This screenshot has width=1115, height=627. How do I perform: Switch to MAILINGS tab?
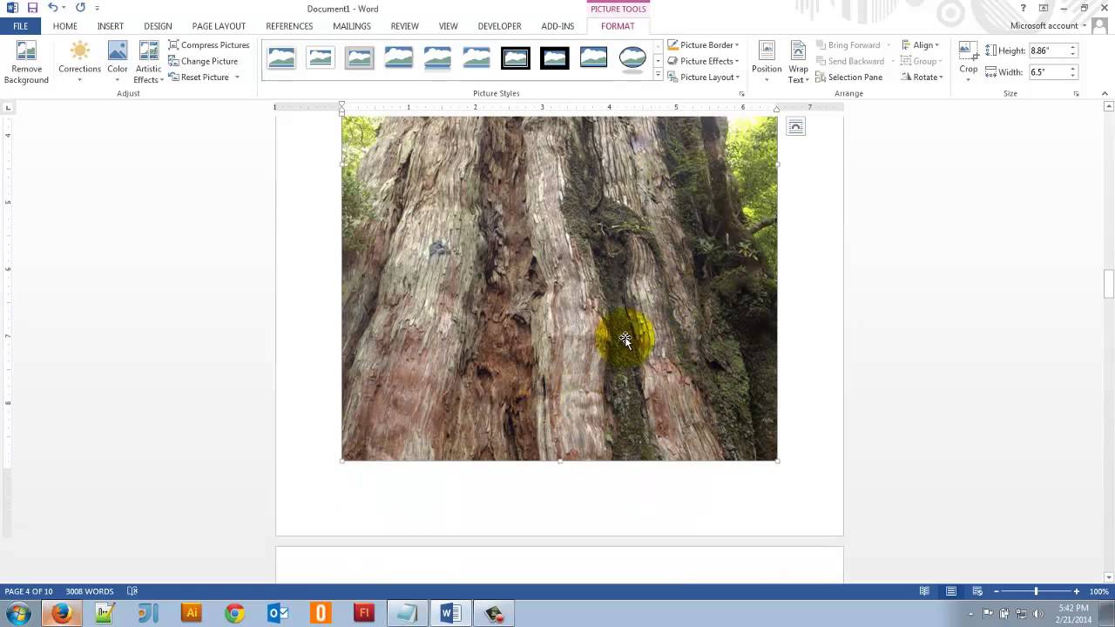(x=352, y=26)
